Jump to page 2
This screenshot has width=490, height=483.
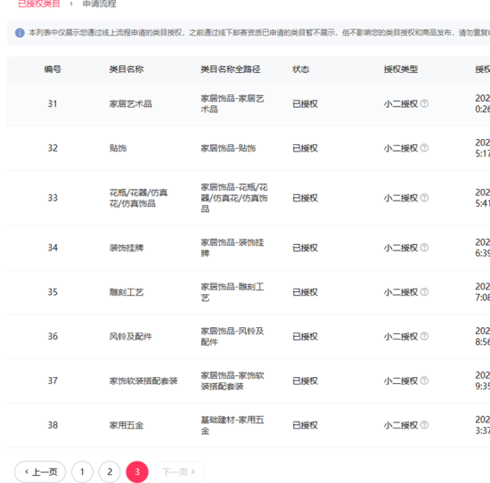(x=110, y=471)
